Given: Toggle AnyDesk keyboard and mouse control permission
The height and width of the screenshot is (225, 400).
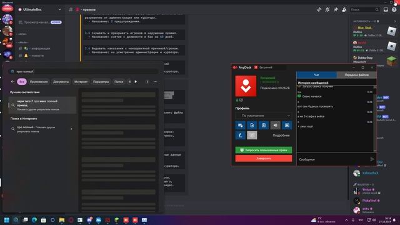Looking at the screenshot, I should [240, 125].
